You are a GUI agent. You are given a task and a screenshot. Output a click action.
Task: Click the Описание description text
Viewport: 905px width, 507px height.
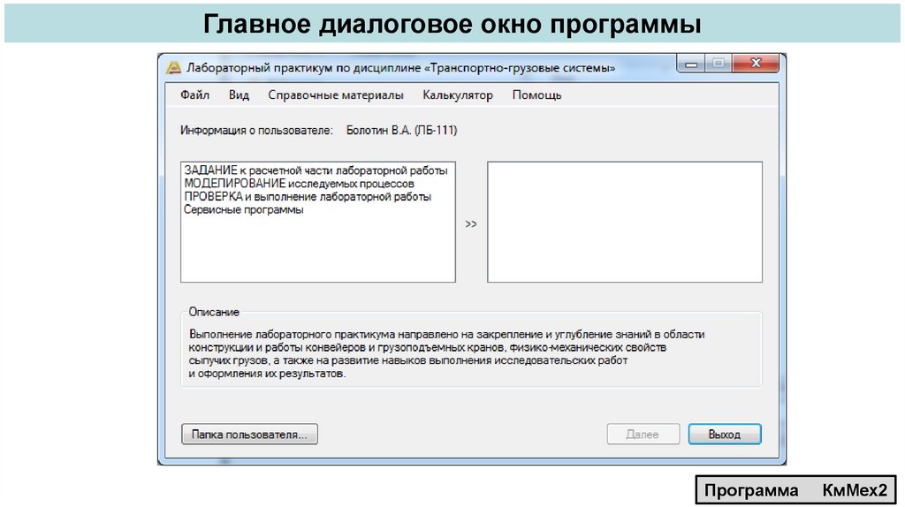click(446, 353)
